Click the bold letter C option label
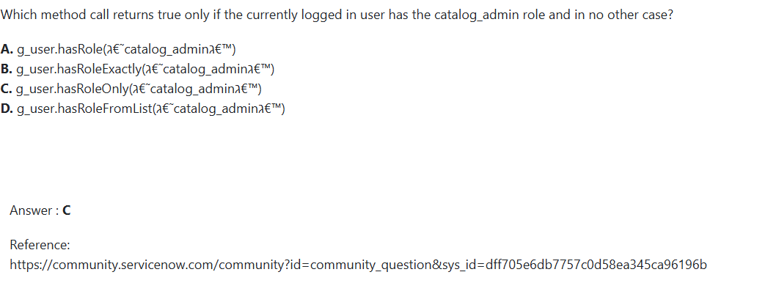Screen dimensions: 779x283 7,89
